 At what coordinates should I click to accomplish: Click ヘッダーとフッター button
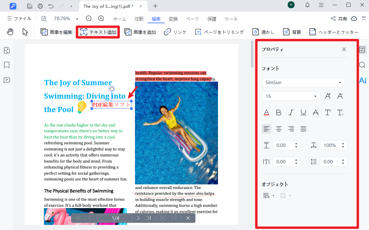[334, 32]
